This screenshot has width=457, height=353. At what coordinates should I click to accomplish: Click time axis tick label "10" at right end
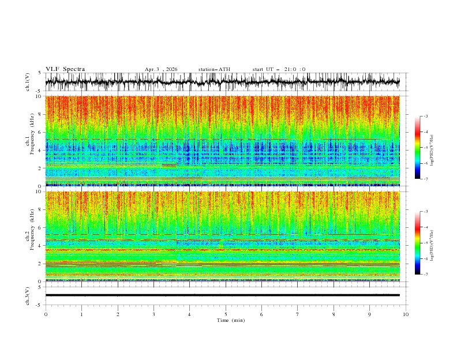[406, 314]
